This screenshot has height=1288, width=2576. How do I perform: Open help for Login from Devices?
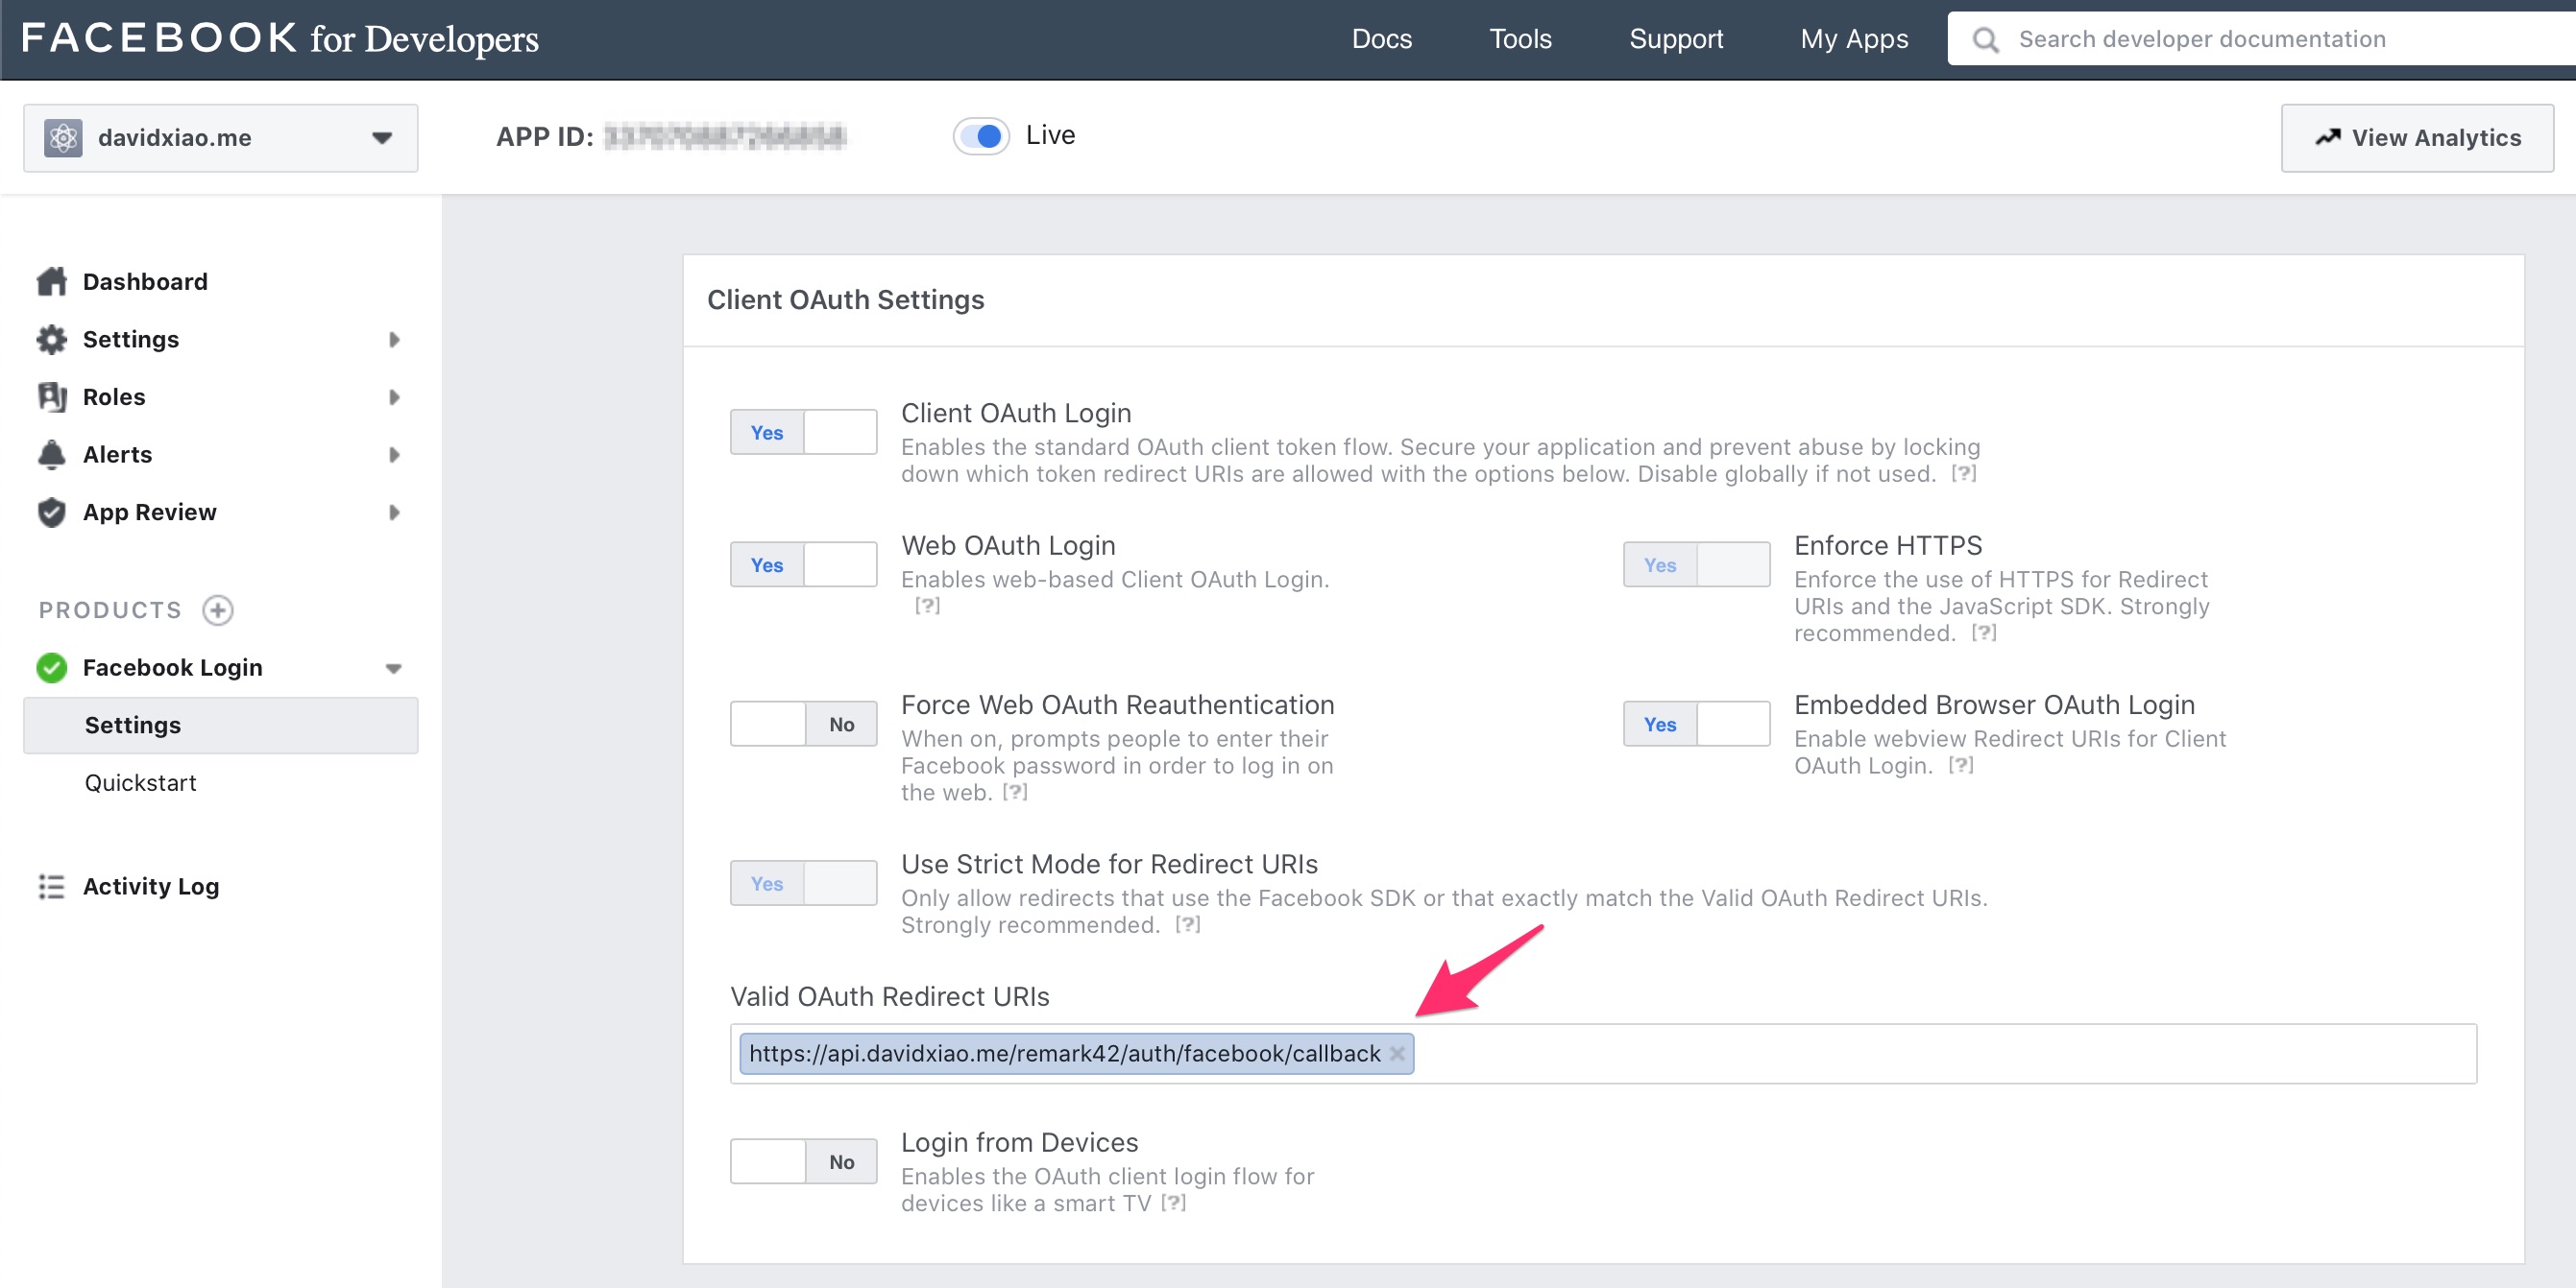pyautogui.click(x=1173, y=1204)
